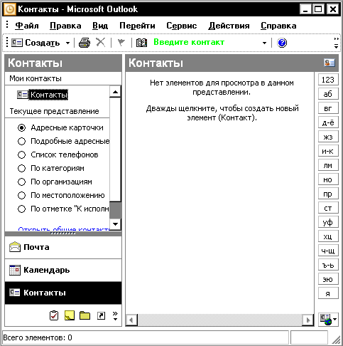Viewport: 343px width, 346px height.
Task: Select 'Подробные адресные' view option
Action: pos(63,141)
